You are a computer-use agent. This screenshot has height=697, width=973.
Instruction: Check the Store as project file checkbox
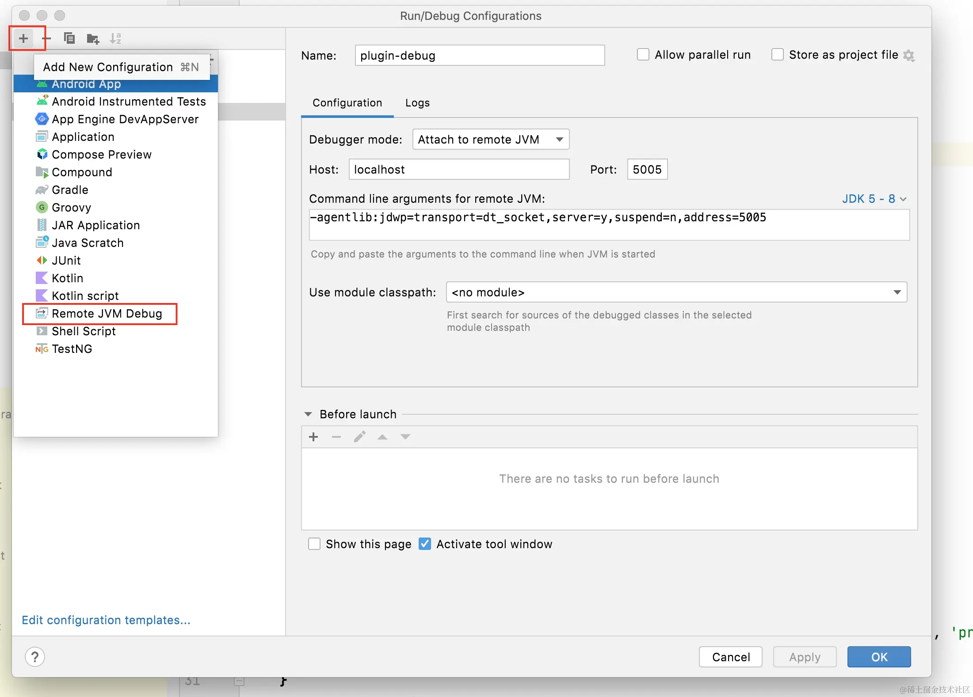tap(778, 55)
